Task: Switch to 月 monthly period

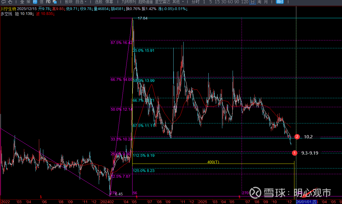Action: point(266,2)
